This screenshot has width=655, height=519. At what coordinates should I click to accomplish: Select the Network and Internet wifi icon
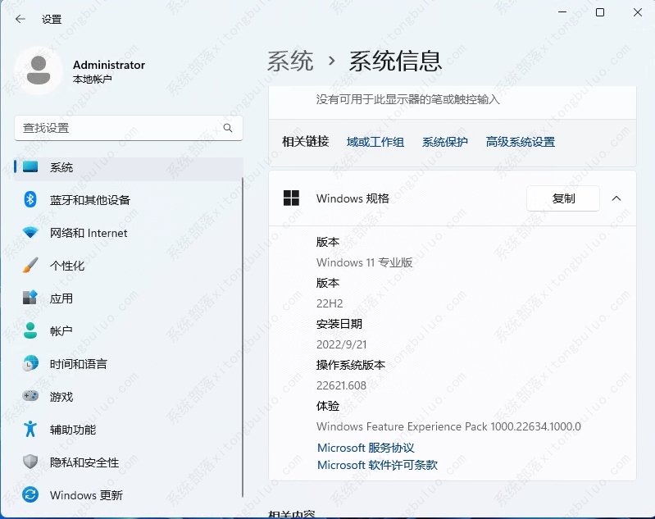tap(30, 233)
